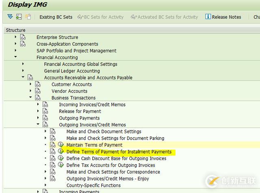Expand the Cross-Application Components node

click(15, 43)
